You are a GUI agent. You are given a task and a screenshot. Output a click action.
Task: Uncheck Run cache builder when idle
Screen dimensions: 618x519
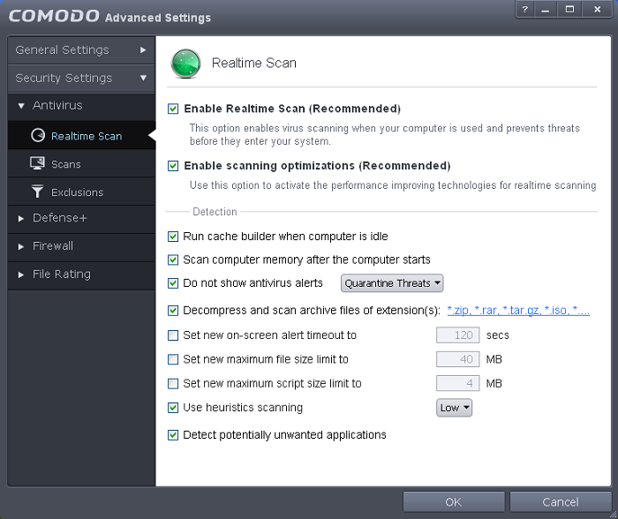[173, 237]
